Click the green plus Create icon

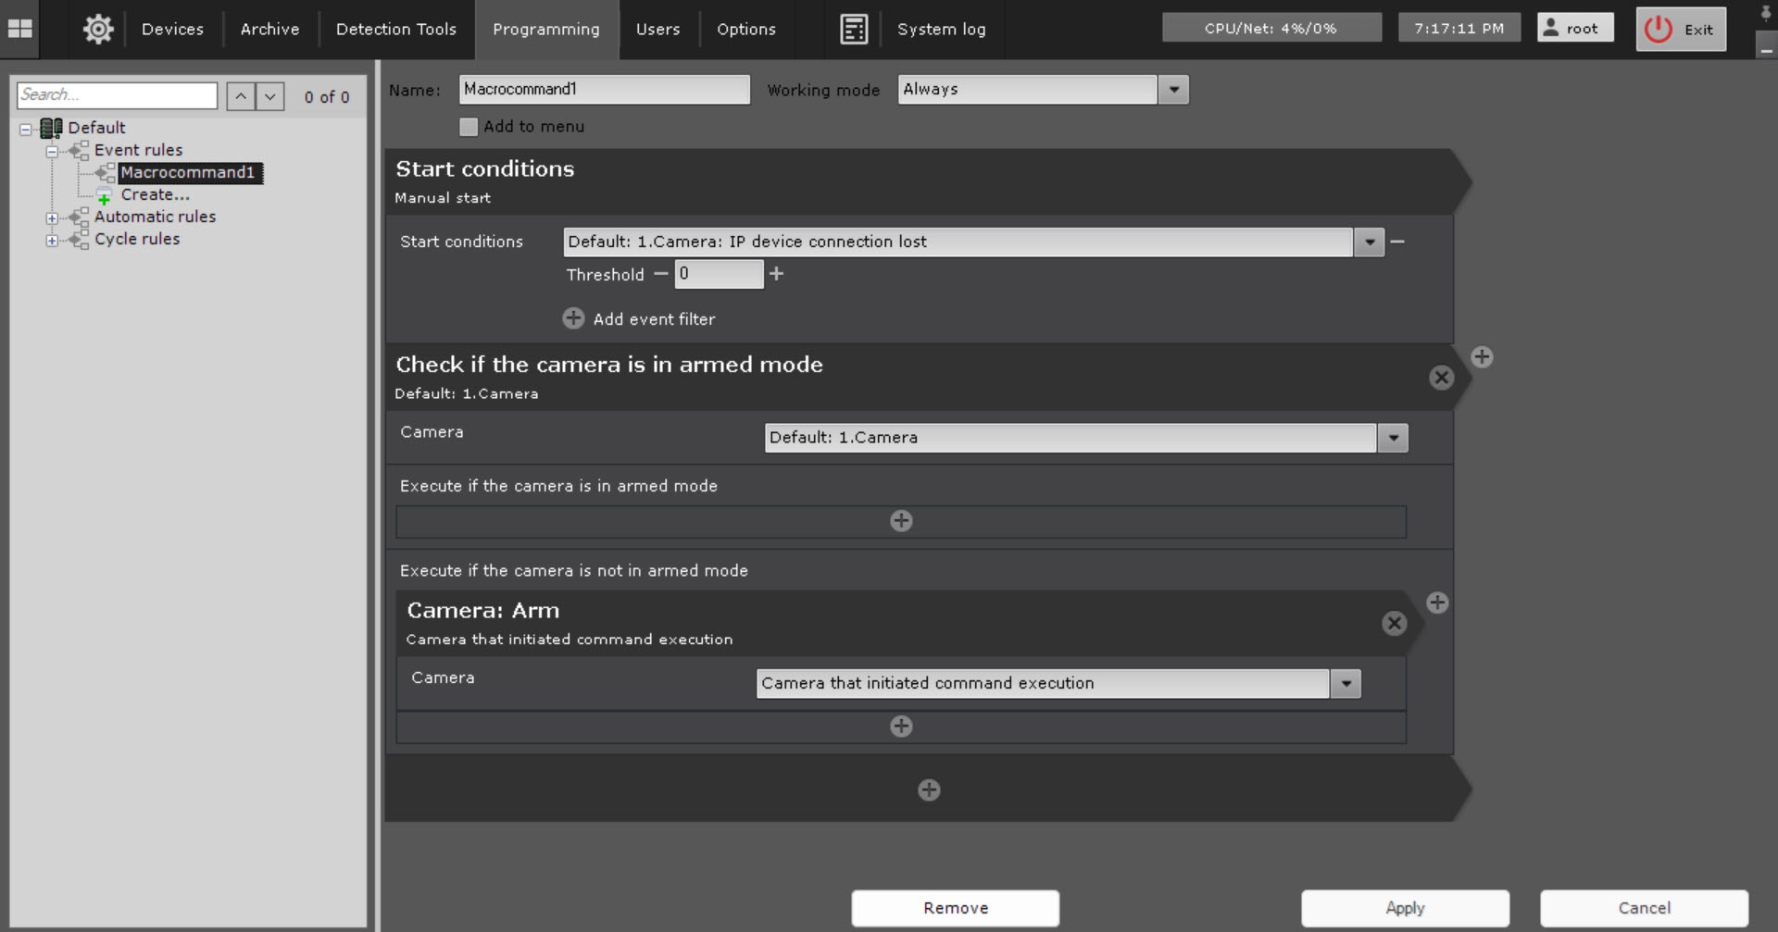pos(104,196)
